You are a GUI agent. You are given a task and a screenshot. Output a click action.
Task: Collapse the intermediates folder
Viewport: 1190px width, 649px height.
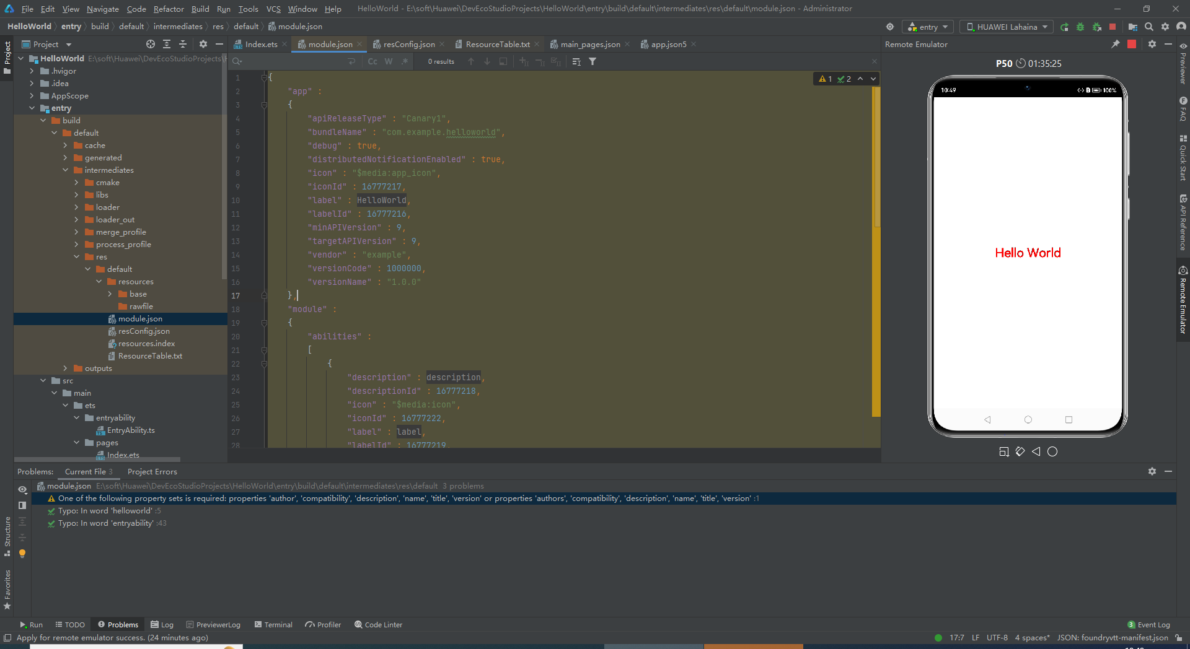[65, 170]
